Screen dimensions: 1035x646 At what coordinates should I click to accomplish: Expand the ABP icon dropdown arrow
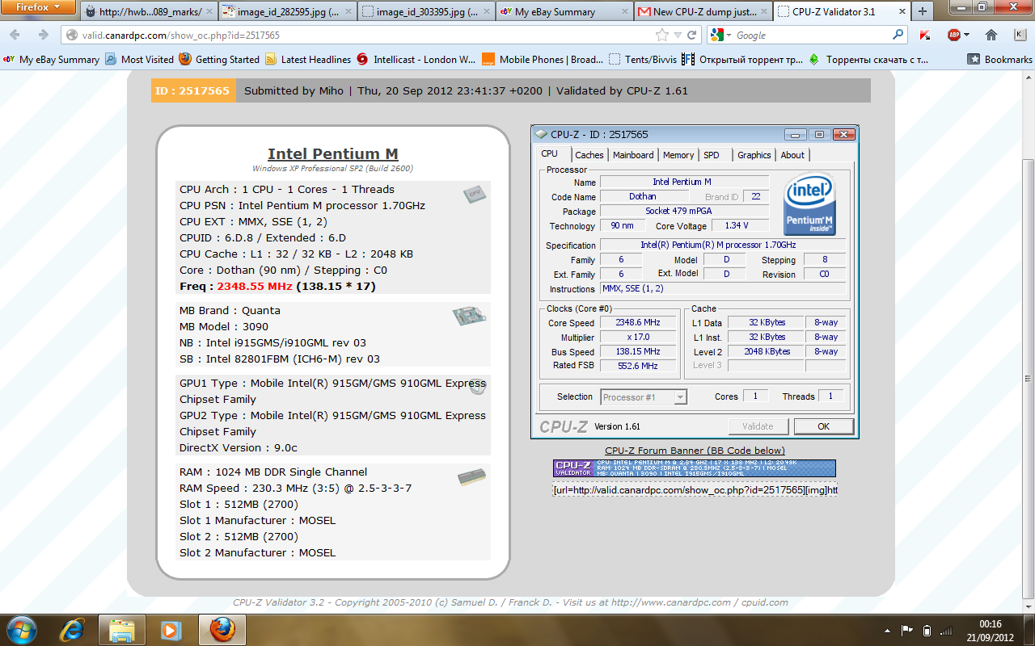click(967, 35)
